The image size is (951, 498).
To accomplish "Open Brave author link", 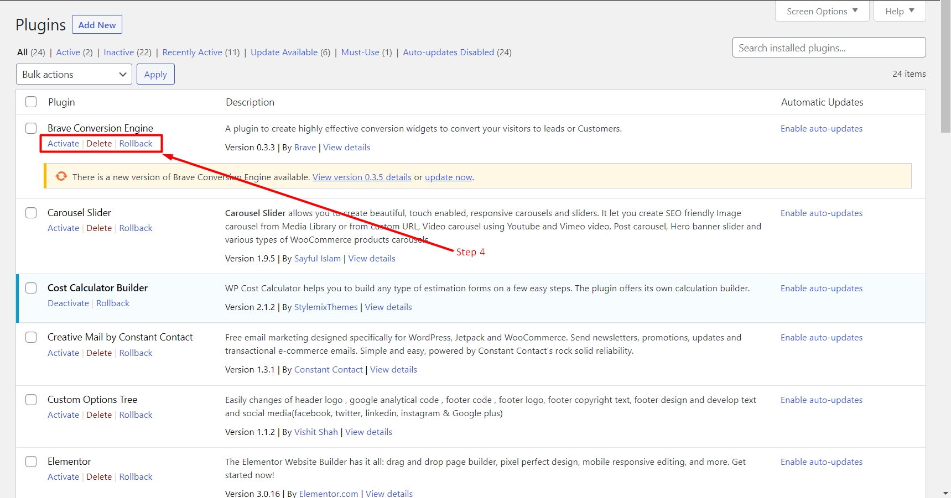I will click(x=305, y=147).
